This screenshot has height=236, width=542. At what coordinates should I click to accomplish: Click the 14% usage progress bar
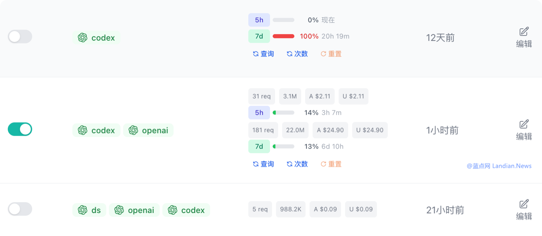point(284,112)
